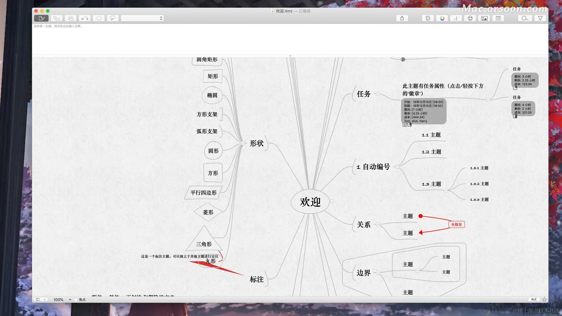
Task: Click the relationship arrow tool
Action: (85, 18)
